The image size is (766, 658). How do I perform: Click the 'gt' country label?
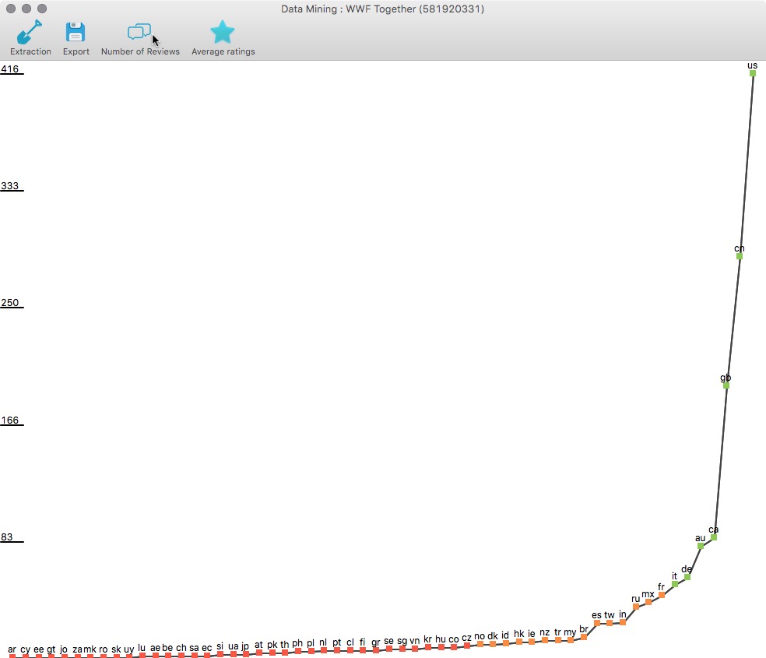pyautogui.click(x=51, y=649)
